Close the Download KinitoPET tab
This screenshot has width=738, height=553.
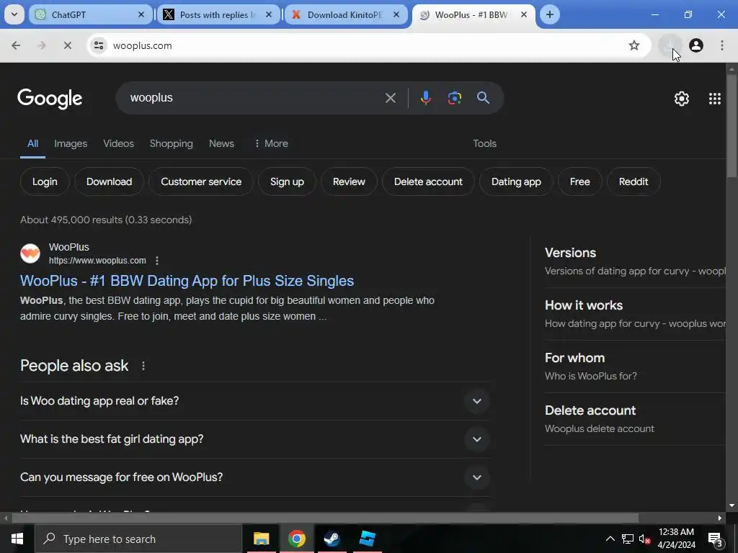396,14
